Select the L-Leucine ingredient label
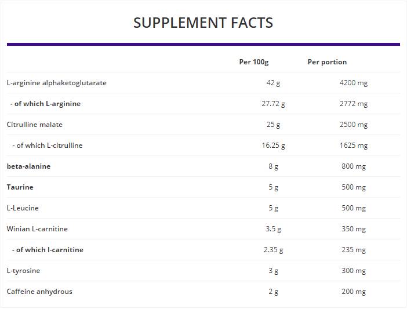407x309 pixels. click(23, 208)
